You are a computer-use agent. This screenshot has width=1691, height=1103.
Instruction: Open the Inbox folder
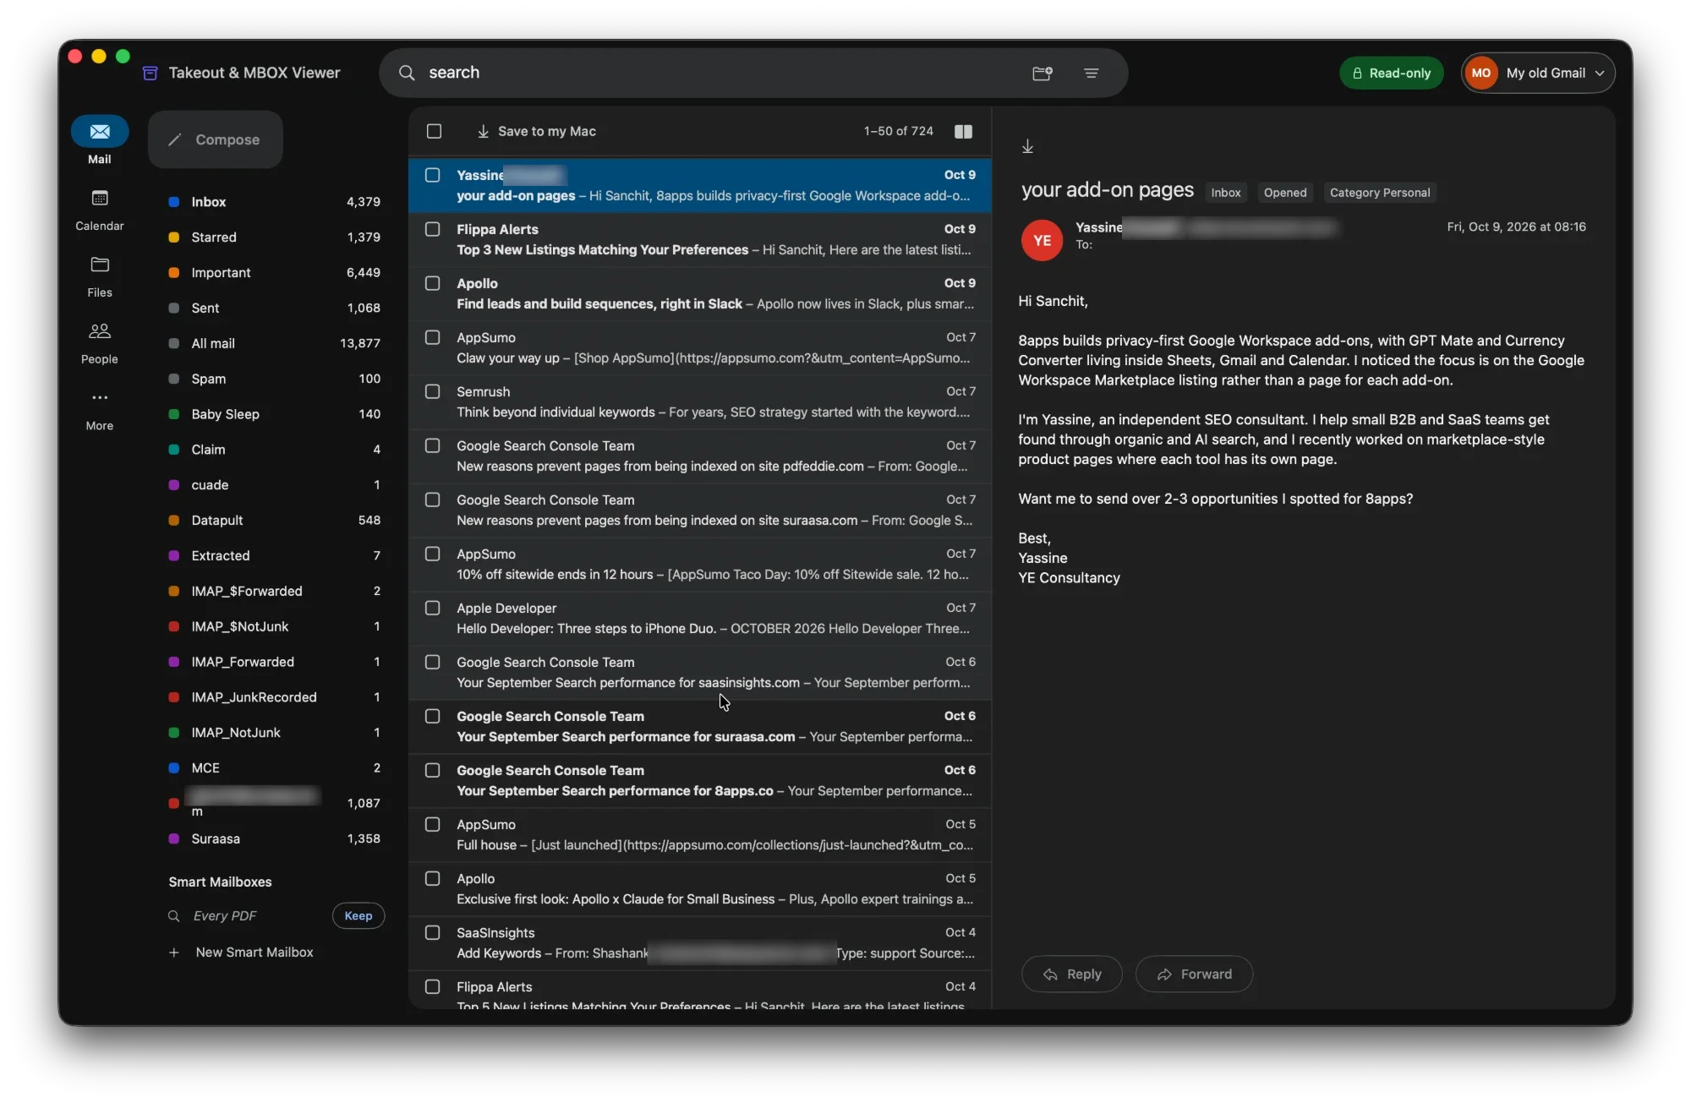(x=275, y=202)
